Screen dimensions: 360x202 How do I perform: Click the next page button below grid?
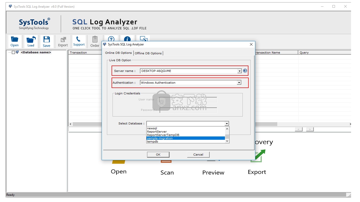[310, 130]
